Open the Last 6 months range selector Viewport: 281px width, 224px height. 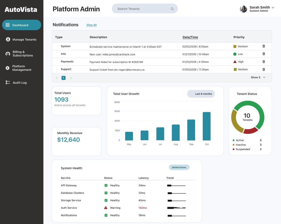coord(201,94)
